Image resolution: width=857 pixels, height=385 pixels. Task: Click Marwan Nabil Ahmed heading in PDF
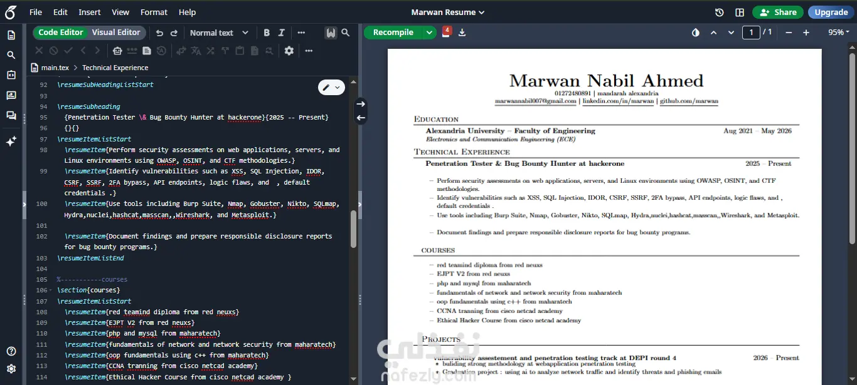click(606, 80)
